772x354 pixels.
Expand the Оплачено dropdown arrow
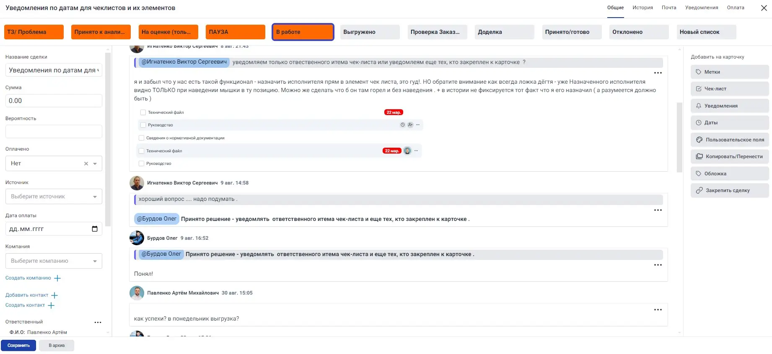click(95, 164)
